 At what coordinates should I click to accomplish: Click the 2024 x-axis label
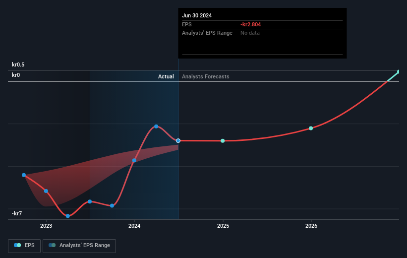click(x=134, y=226)
